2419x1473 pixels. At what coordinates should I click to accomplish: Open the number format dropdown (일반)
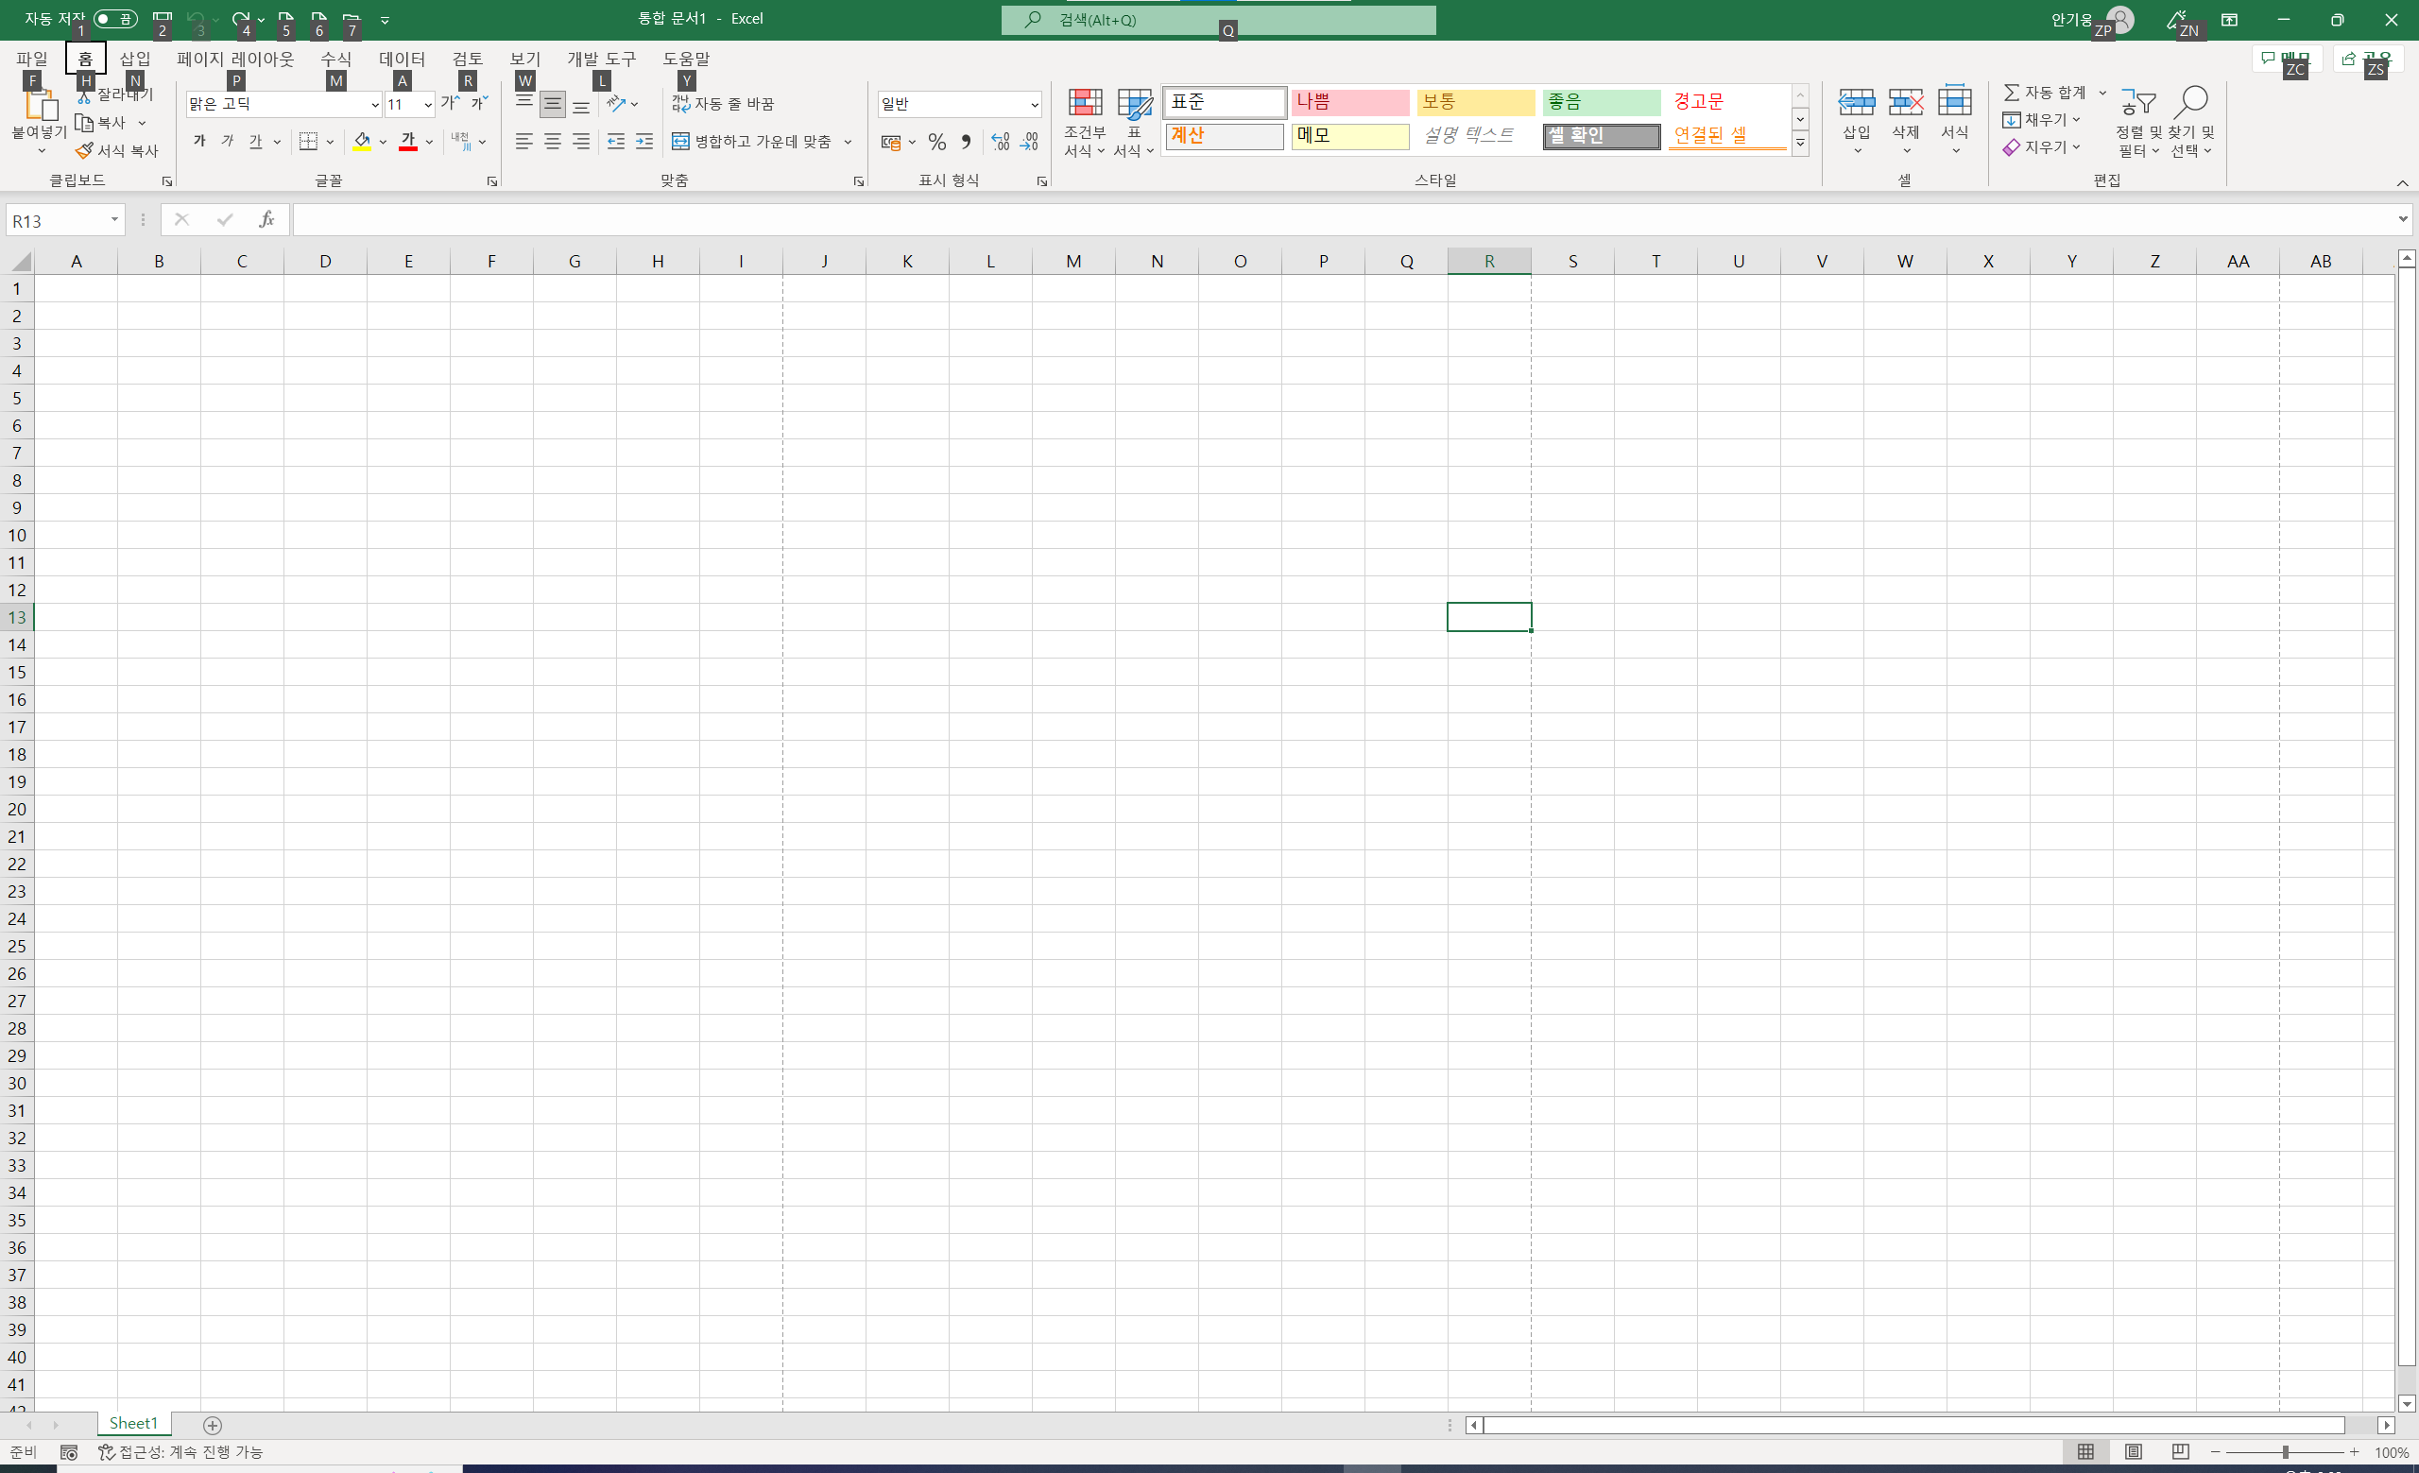coord(1034,104)
